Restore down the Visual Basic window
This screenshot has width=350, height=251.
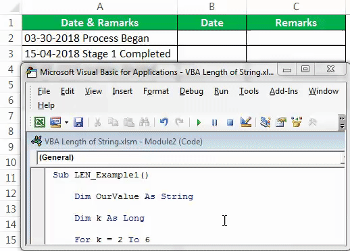click(305, 69)
